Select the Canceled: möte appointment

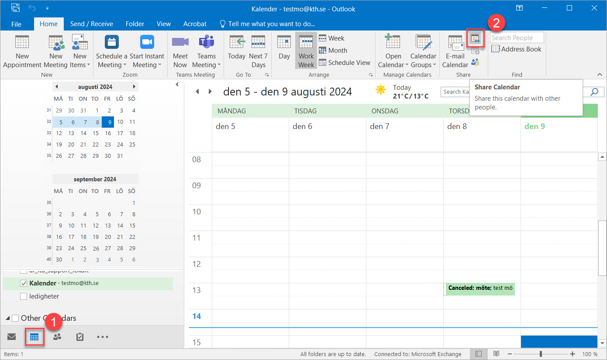click(x=479, y=289)
